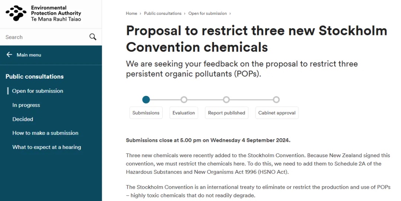Click the Cabinet approval step circle
The width and height of the screenshot is (401, 201).
coord(276,100)
